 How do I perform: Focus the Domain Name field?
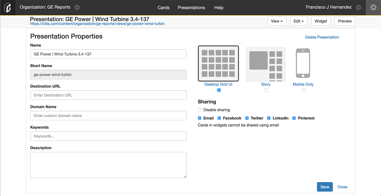tap(108, 116)
